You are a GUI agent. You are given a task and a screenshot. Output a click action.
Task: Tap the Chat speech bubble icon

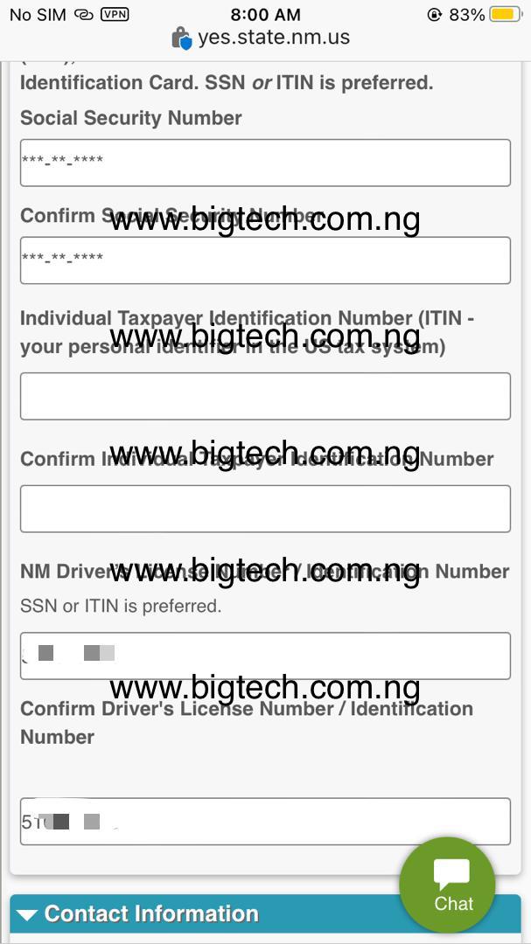pos(451,875)
